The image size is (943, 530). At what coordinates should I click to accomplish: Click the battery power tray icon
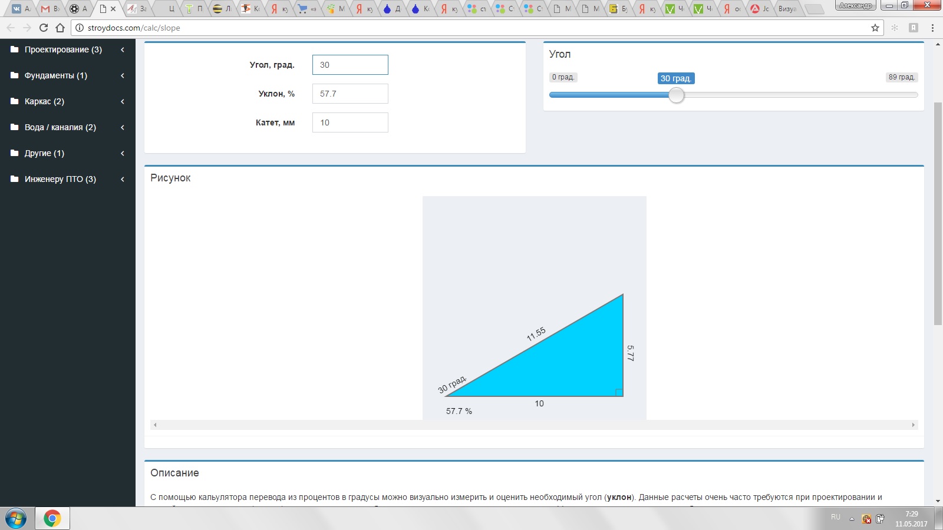pos(880,519)
